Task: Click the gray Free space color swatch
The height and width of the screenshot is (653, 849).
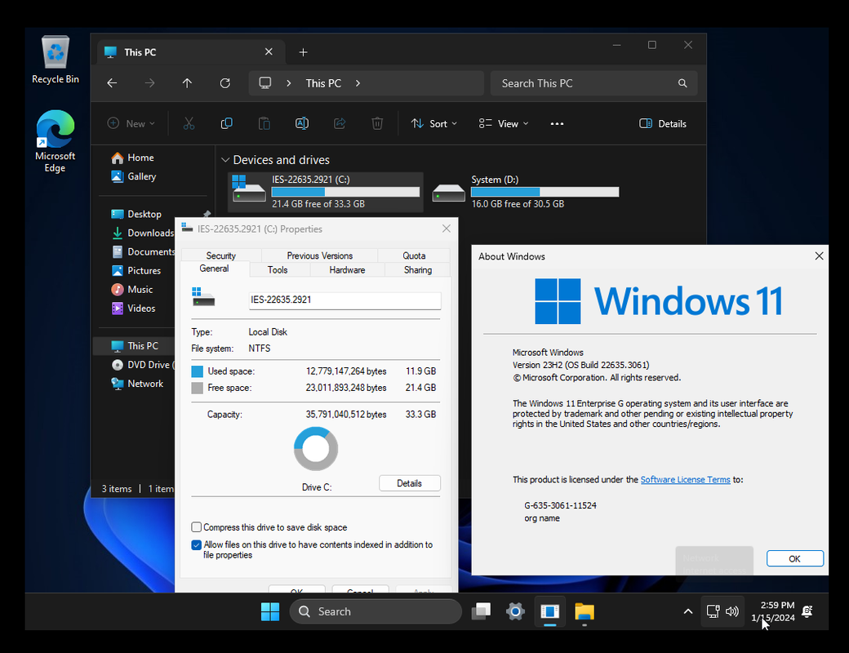Action: (197, 389)
